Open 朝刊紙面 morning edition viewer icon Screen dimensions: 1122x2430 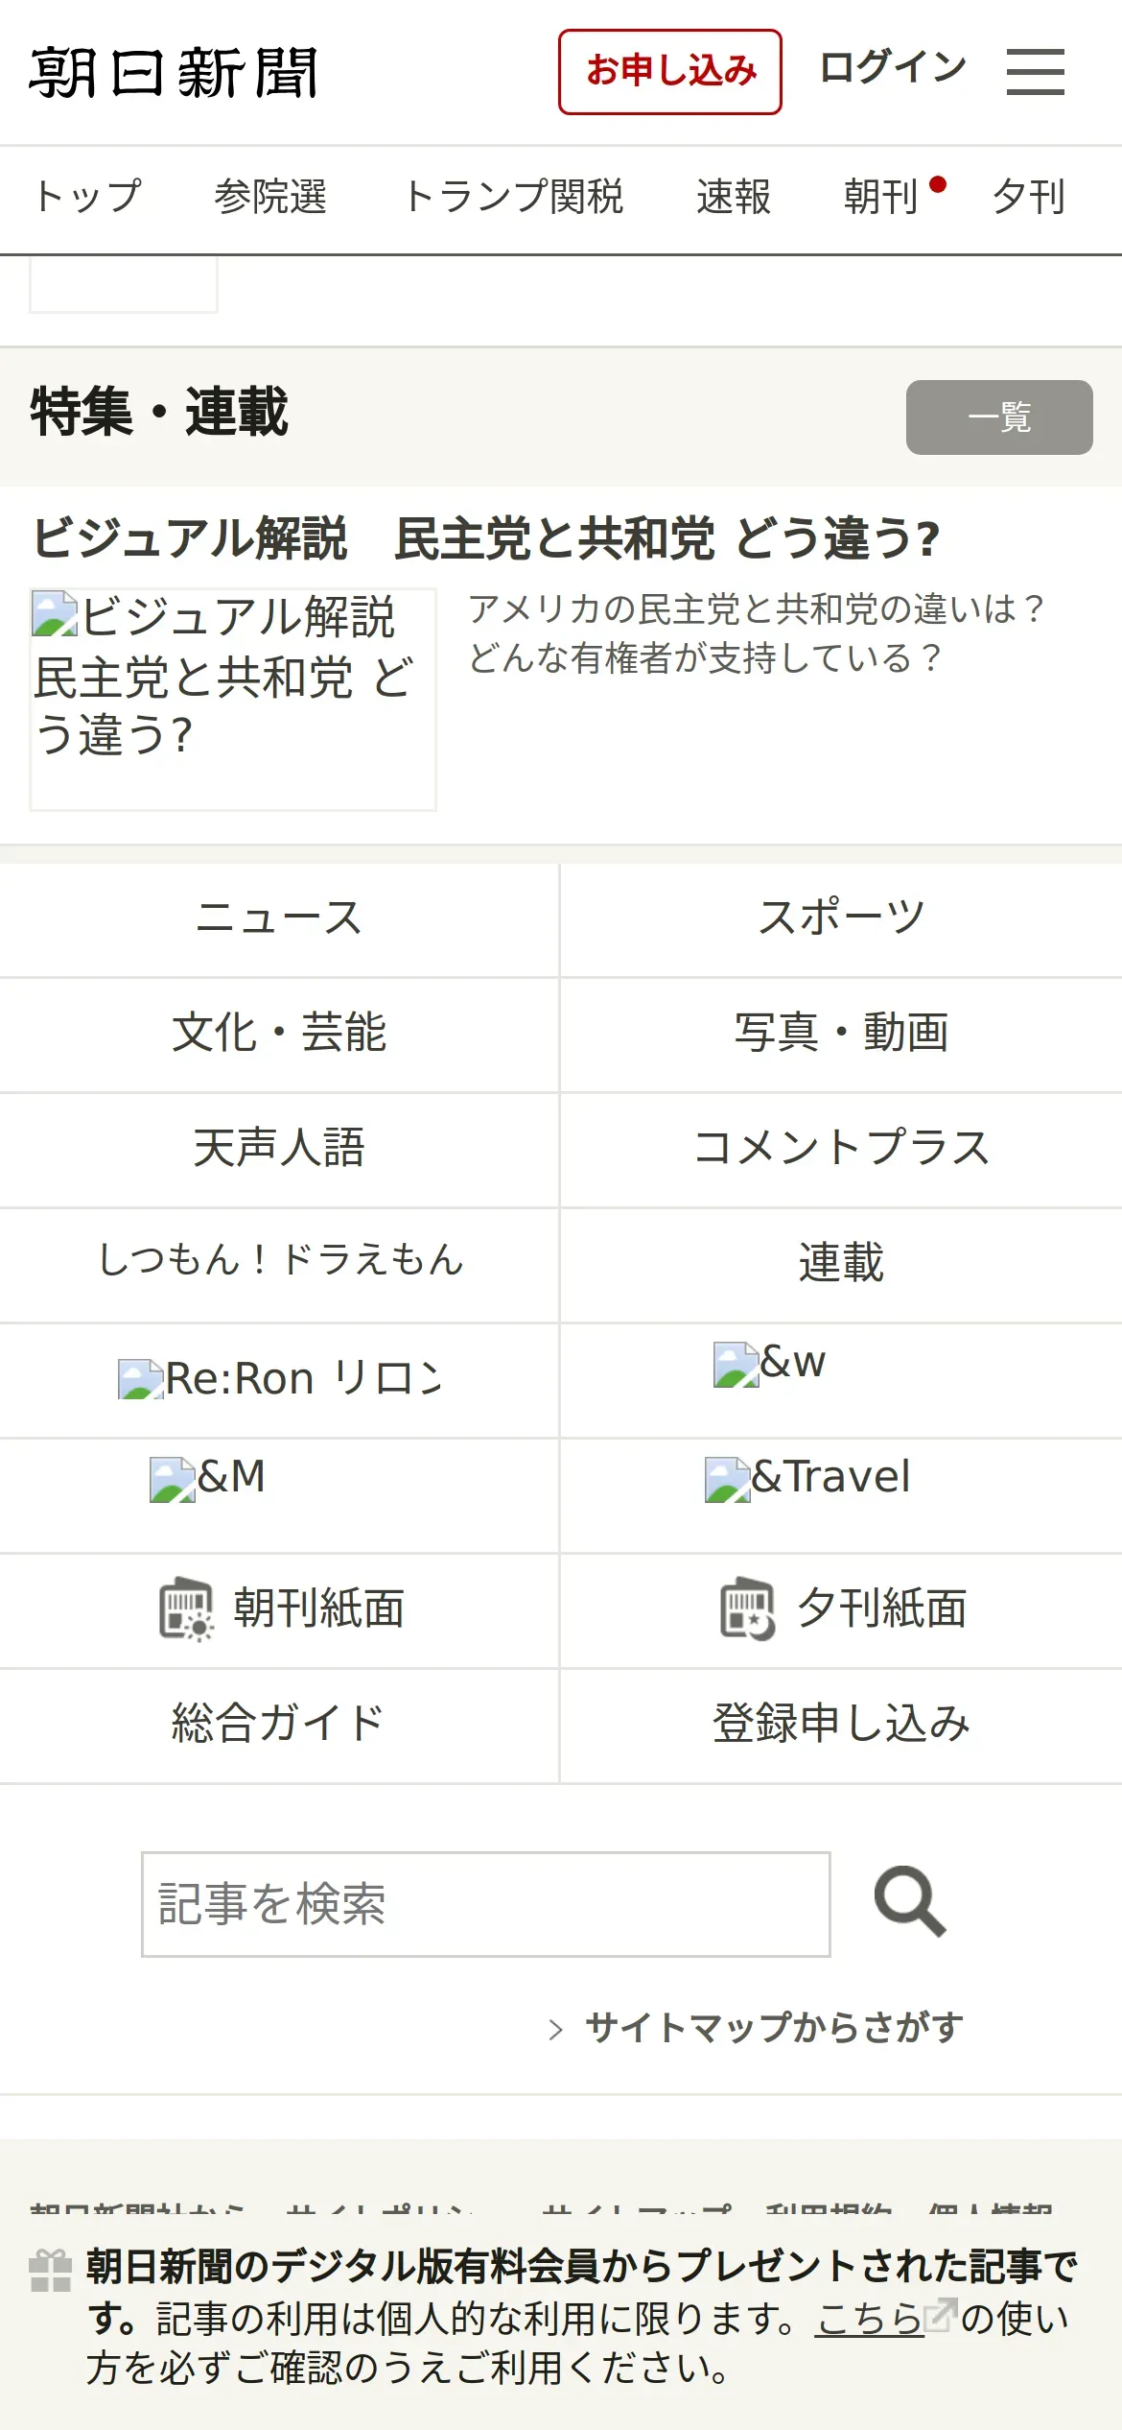(x=186, y=1608)
